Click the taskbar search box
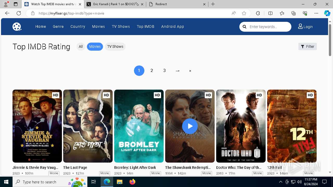This screenshot has width=333, height=187. pyautogui.click(x=50, y=182)
